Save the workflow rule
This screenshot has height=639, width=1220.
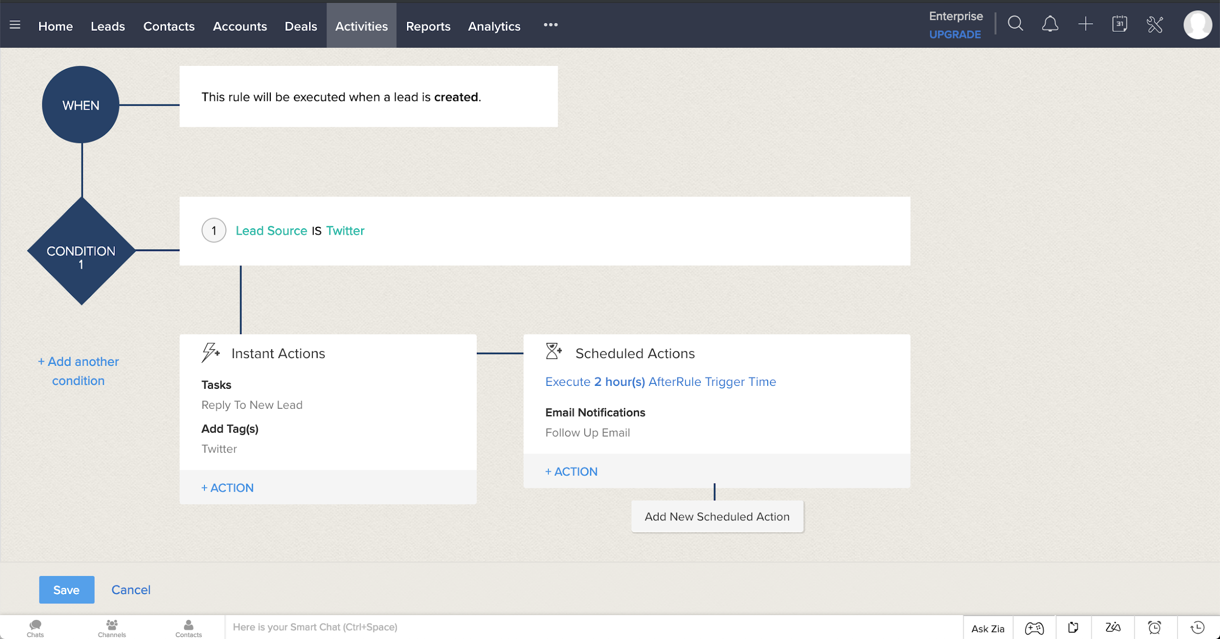[66, 590]
